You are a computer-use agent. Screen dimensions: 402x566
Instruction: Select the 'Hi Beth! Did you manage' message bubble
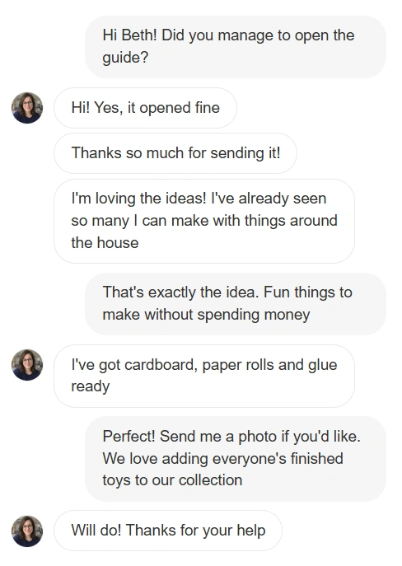(x=236, y=47)
